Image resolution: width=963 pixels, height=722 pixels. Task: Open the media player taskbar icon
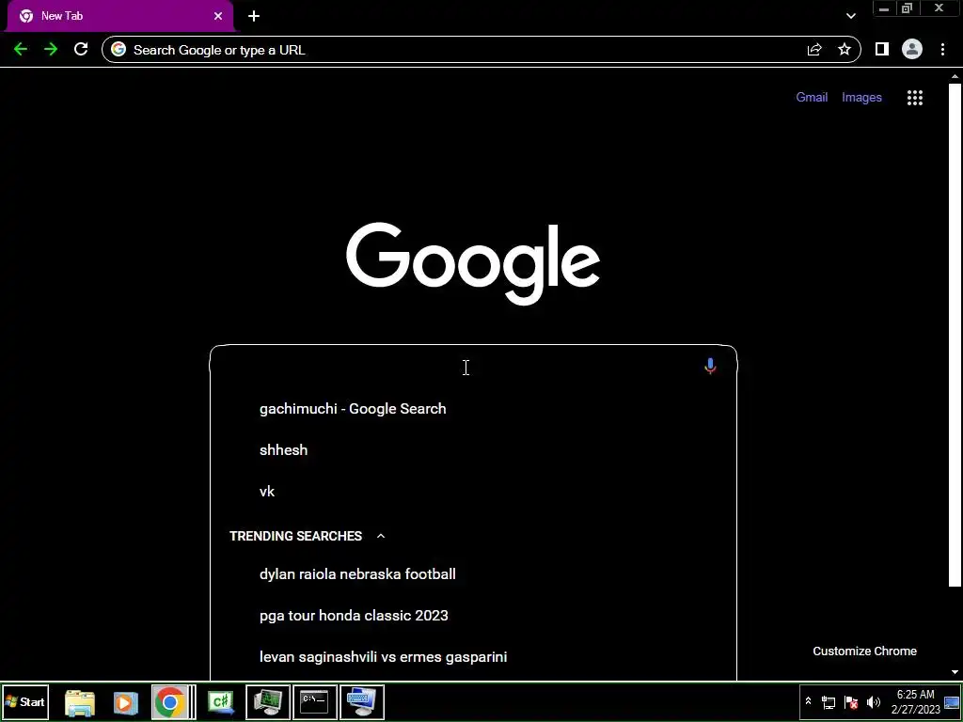125,702
